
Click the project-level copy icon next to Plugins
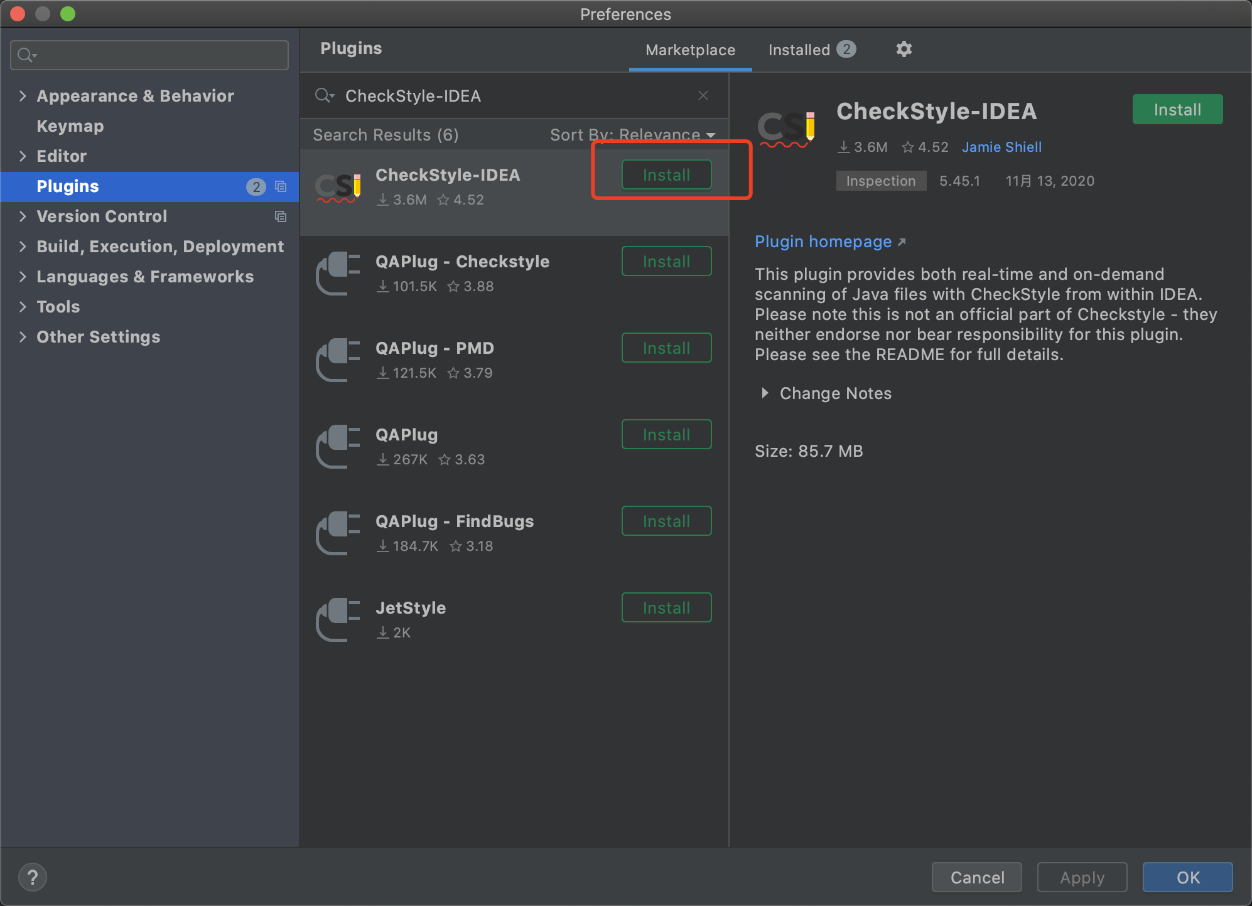pyautogui.click(x=281, y=186)
